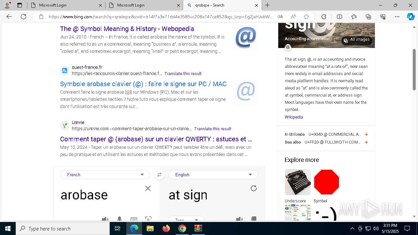Open Symbole arobase clavier result link

143,84
